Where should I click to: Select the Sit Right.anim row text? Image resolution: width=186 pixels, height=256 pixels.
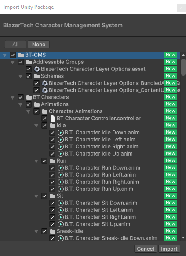point(100,217)
